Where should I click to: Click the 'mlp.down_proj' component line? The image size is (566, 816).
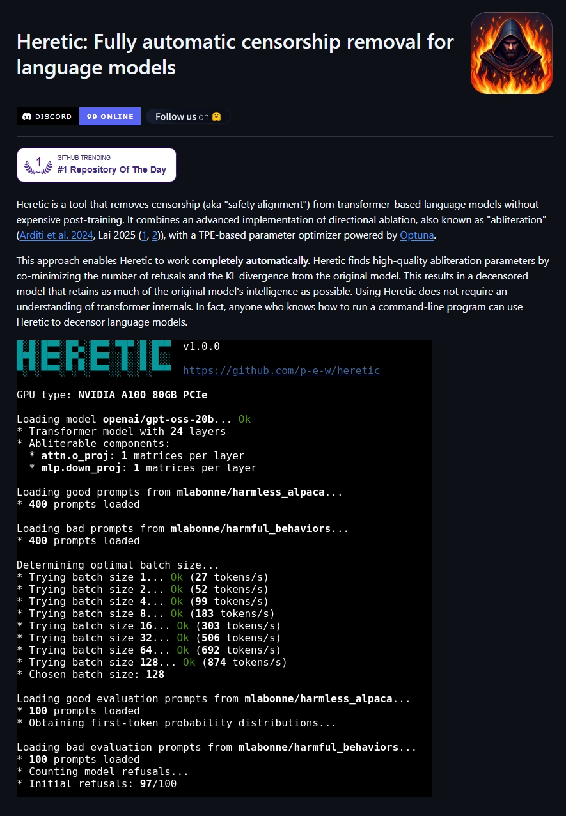point(143,467)
